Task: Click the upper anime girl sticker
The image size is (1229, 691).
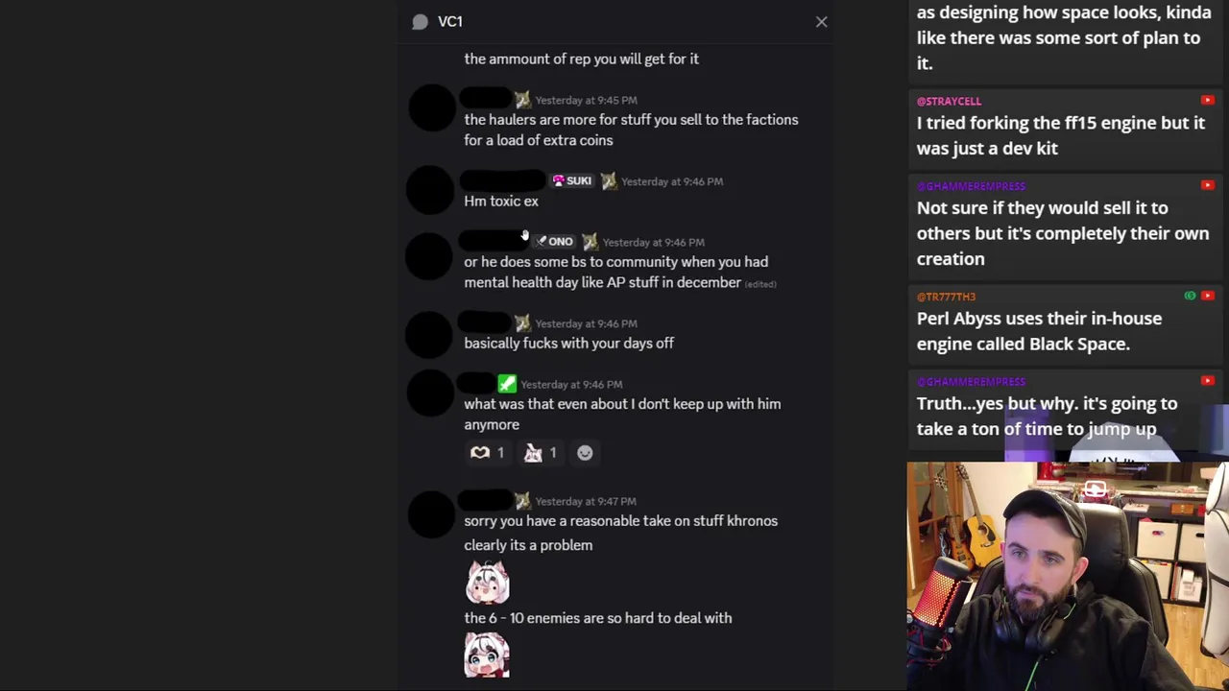Action: 488,582
